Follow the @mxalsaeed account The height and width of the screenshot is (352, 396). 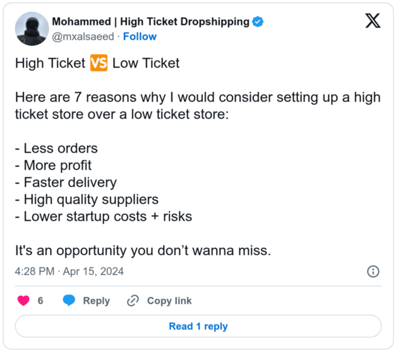pyautogui.click(x=140, y=36)
